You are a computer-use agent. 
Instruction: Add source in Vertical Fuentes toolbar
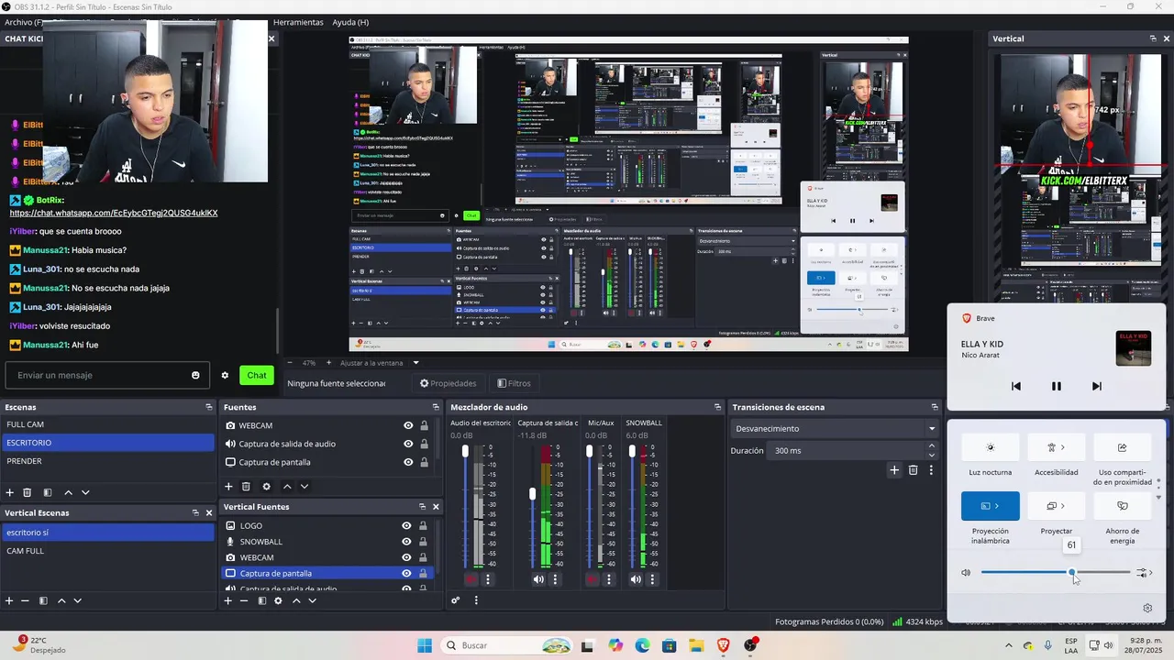tap(228, 600)
